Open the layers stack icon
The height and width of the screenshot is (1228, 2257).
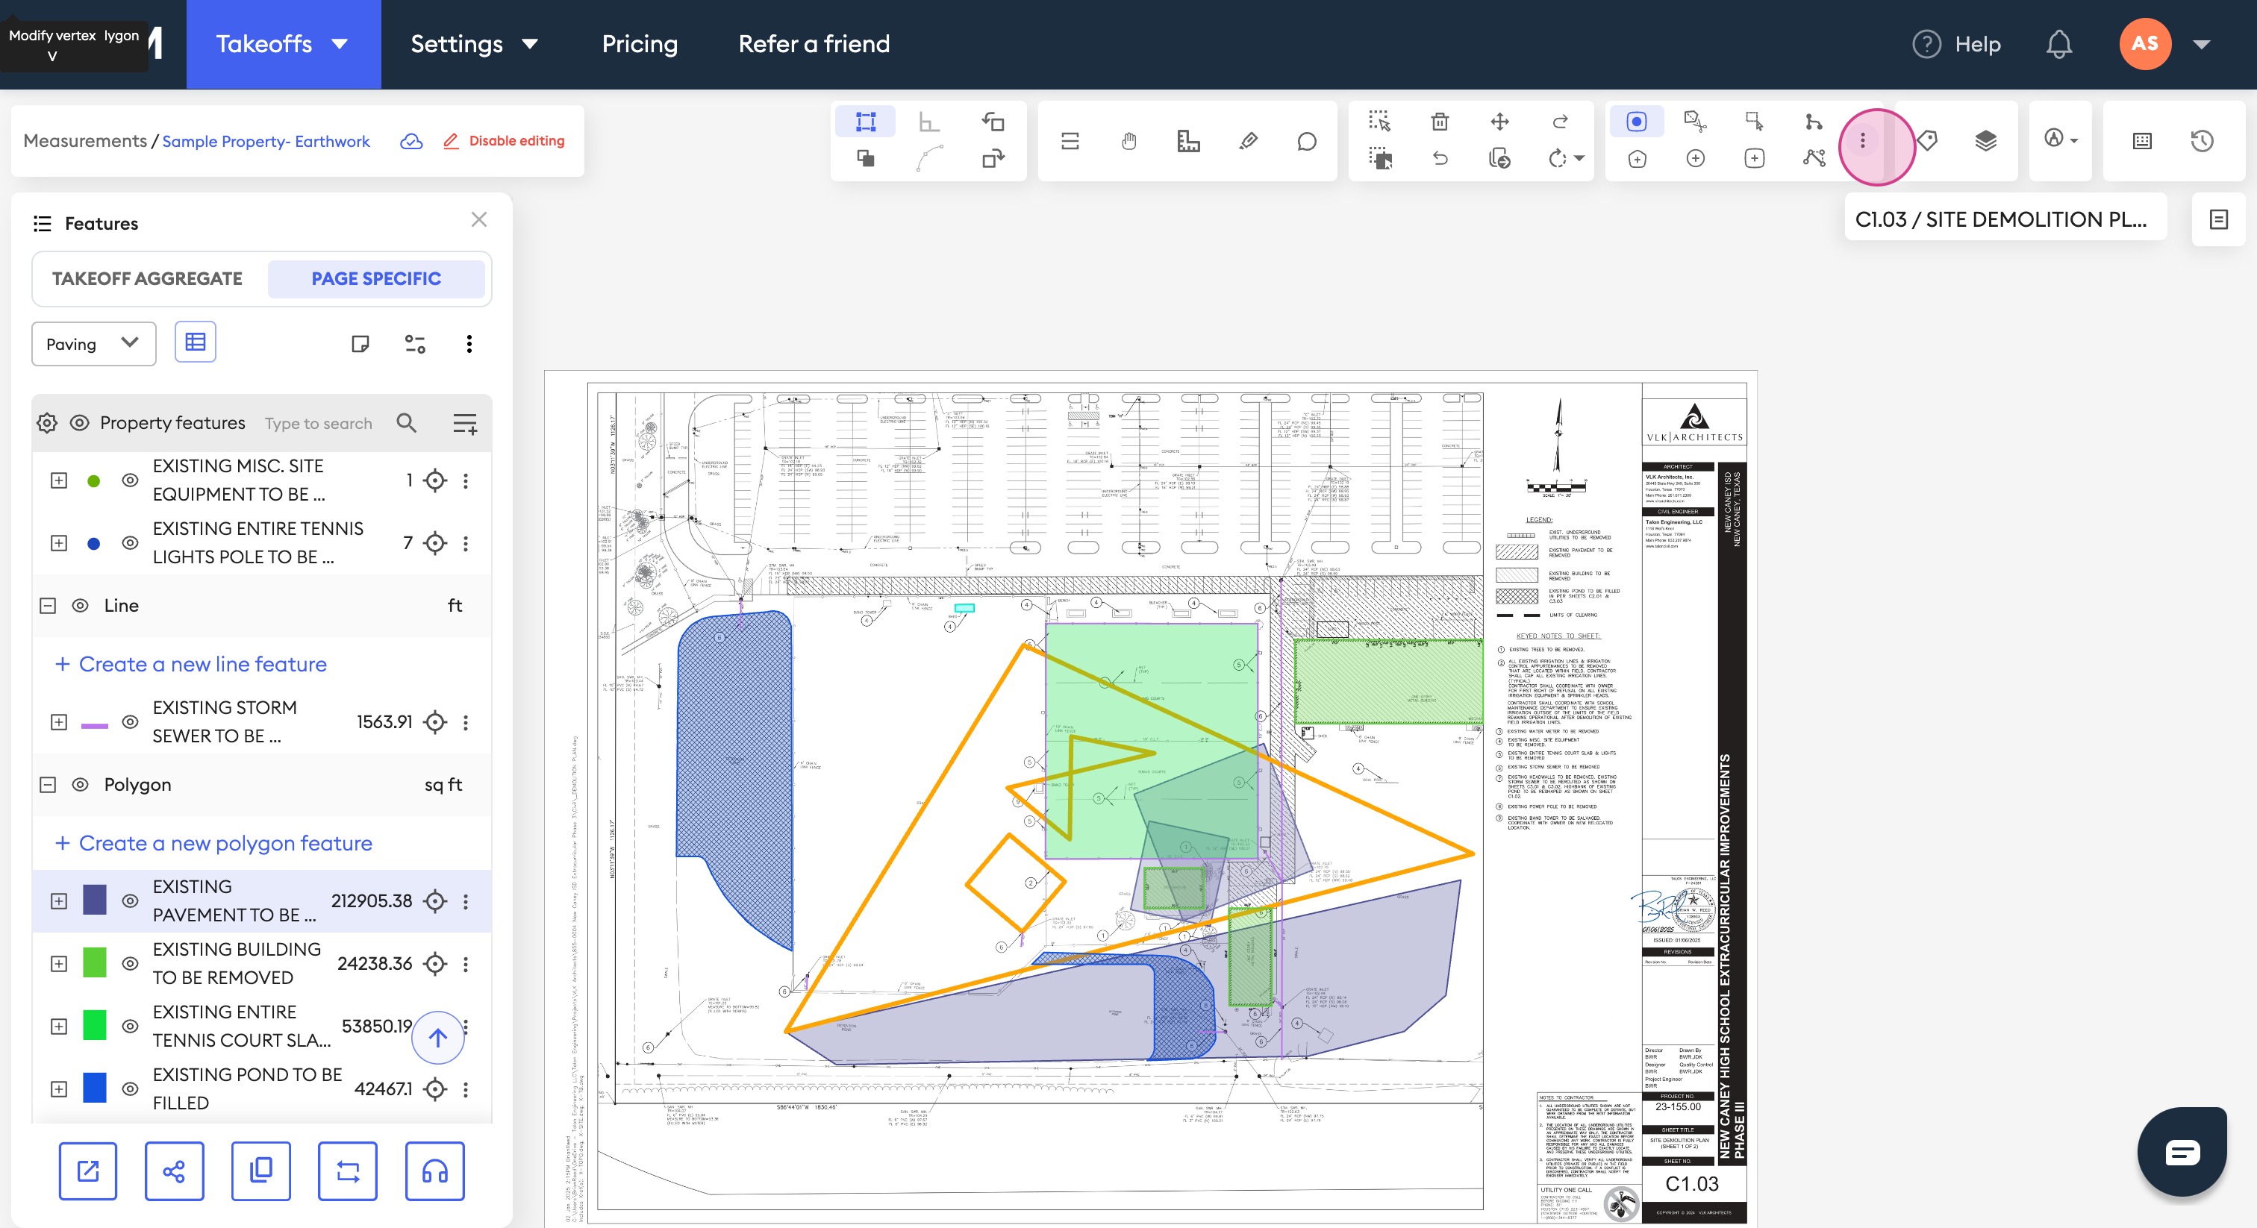1985,140
